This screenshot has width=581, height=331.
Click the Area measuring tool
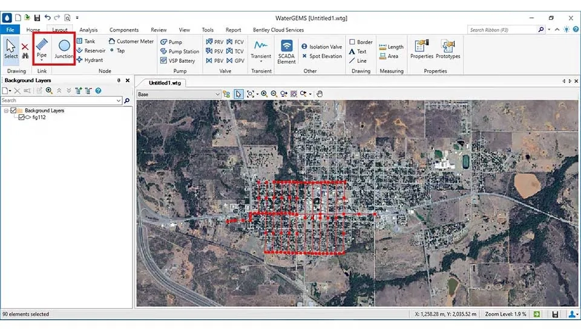click(389, 56)
